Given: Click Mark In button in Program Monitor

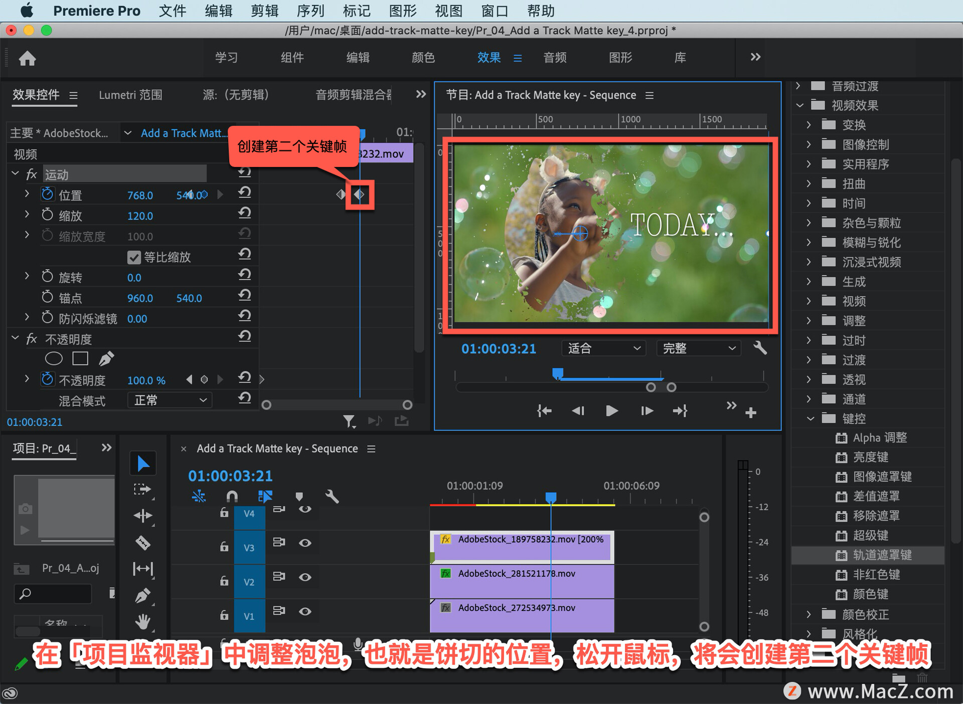Looking at the screenshot, I should [544, 411].
